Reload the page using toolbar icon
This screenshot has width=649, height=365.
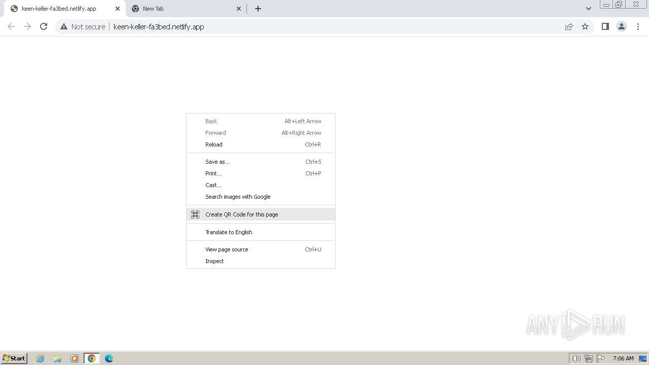tap(44, 26)
